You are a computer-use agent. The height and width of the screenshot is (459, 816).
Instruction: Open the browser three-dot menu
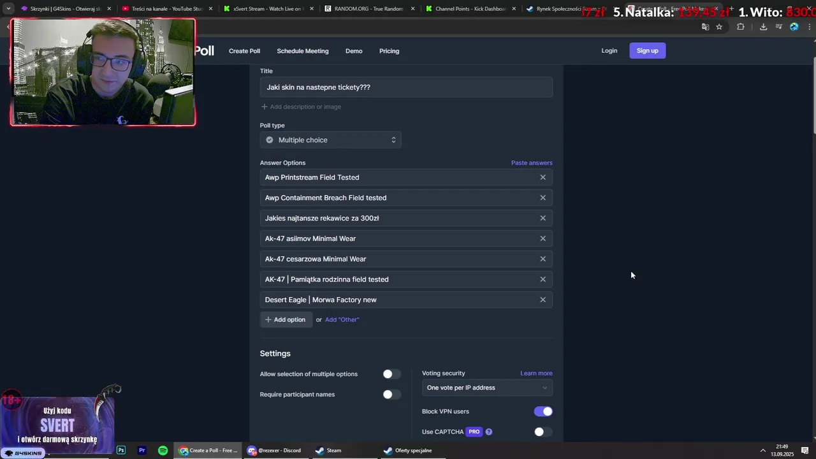point(809,27)
